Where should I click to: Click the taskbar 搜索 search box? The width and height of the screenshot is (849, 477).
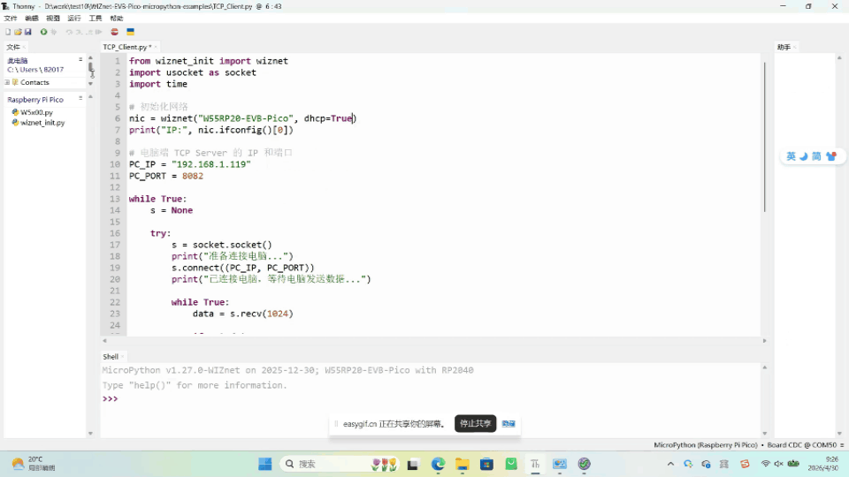coord(341,464)
